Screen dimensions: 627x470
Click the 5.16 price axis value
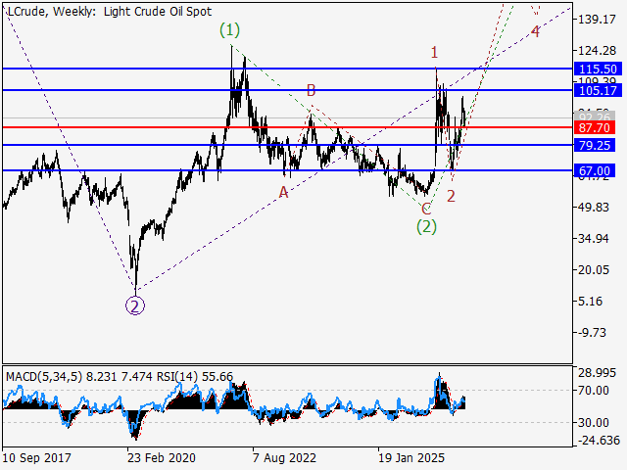pos(590,302)
